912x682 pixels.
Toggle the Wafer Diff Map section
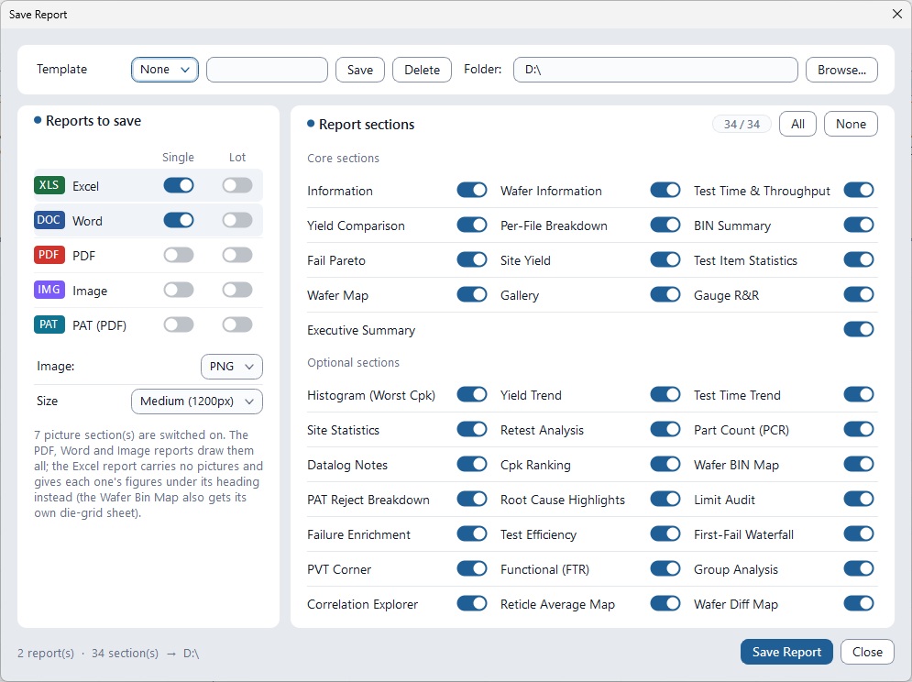pyautogui.click(x=859, y=604)
